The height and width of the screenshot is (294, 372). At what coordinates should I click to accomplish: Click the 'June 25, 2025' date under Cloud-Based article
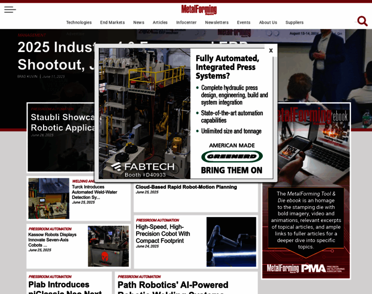coord(147,192)
